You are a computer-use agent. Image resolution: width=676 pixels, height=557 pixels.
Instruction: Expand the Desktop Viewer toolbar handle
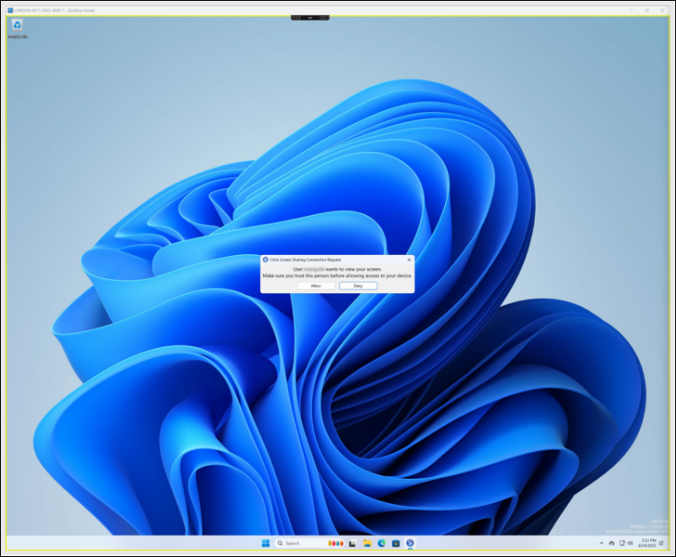310,17
